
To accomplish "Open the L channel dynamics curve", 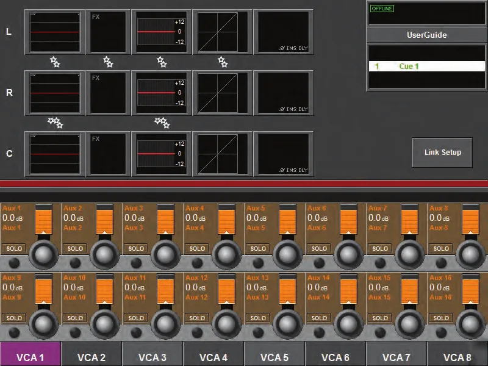I will (222, 32).
